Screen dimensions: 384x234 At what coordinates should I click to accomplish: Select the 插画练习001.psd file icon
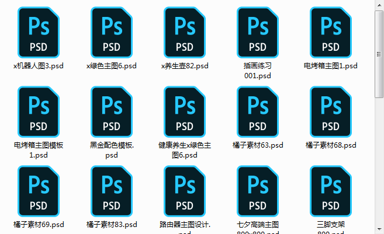pyautogui.click(x=258, y=32)
